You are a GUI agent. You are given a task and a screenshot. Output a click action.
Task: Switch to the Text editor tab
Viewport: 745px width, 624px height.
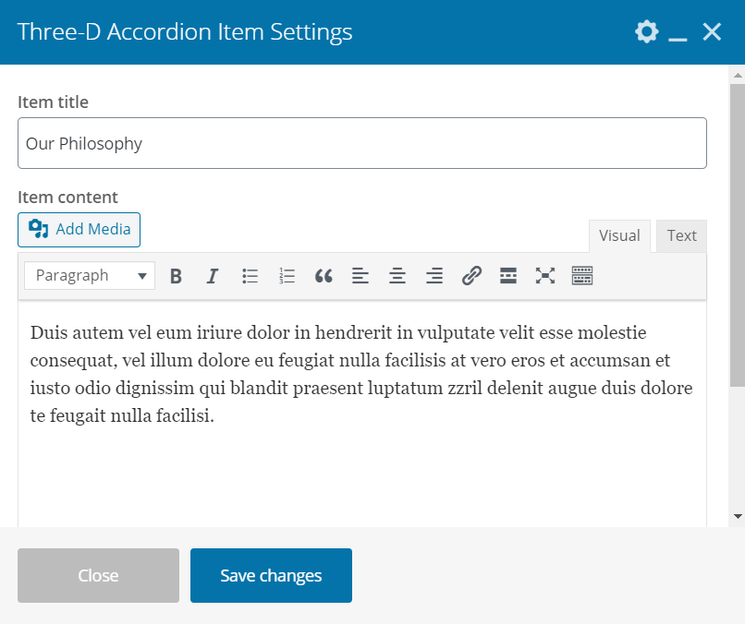681,235
